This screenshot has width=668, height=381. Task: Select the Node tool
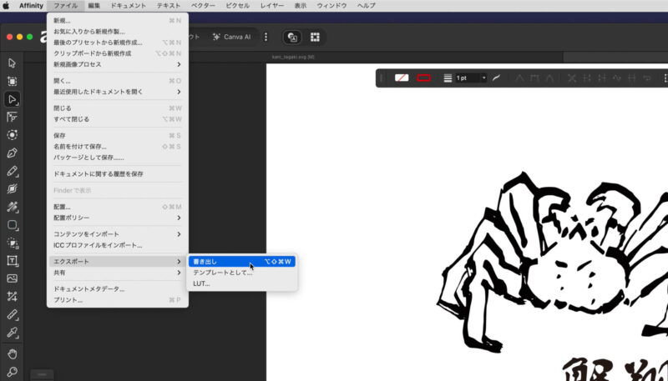pyautogui.click(x=12, y=99)
